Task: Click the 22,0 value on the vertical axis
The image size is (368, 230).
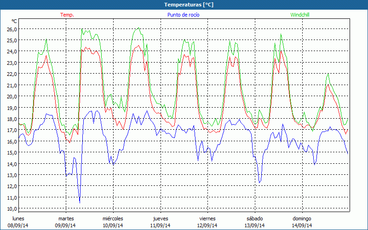Action: click(12, 74)
